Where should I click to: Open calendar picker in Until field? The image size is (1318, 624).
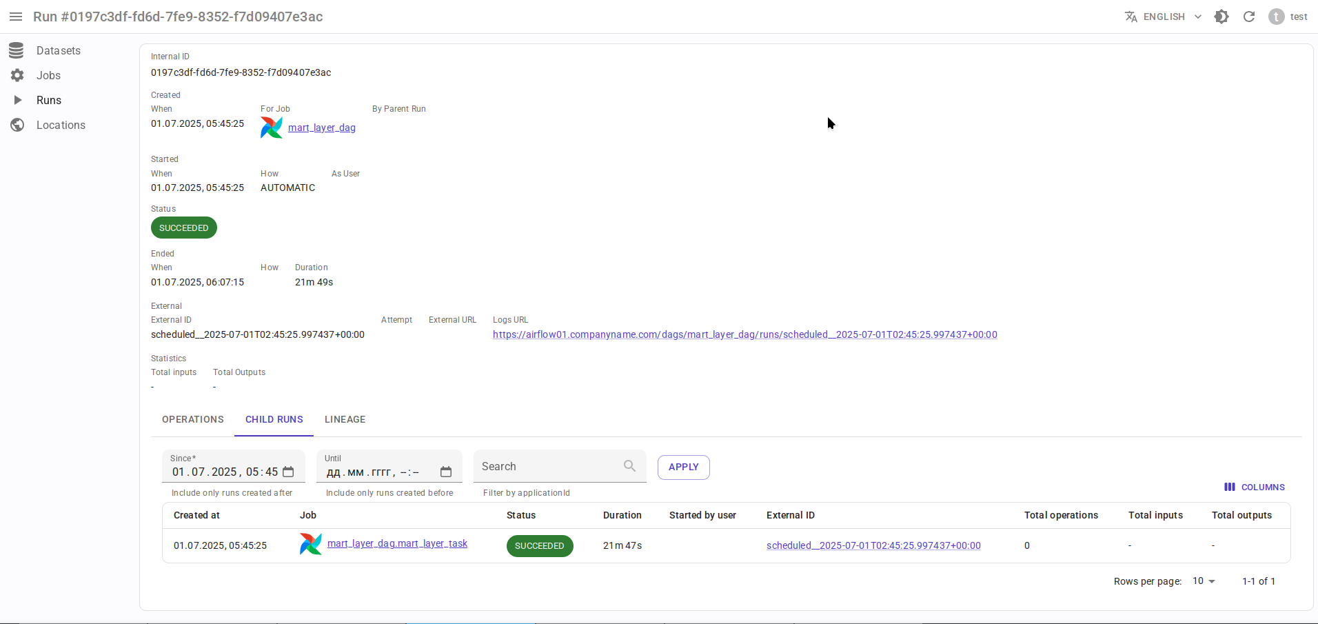point(446,472)
